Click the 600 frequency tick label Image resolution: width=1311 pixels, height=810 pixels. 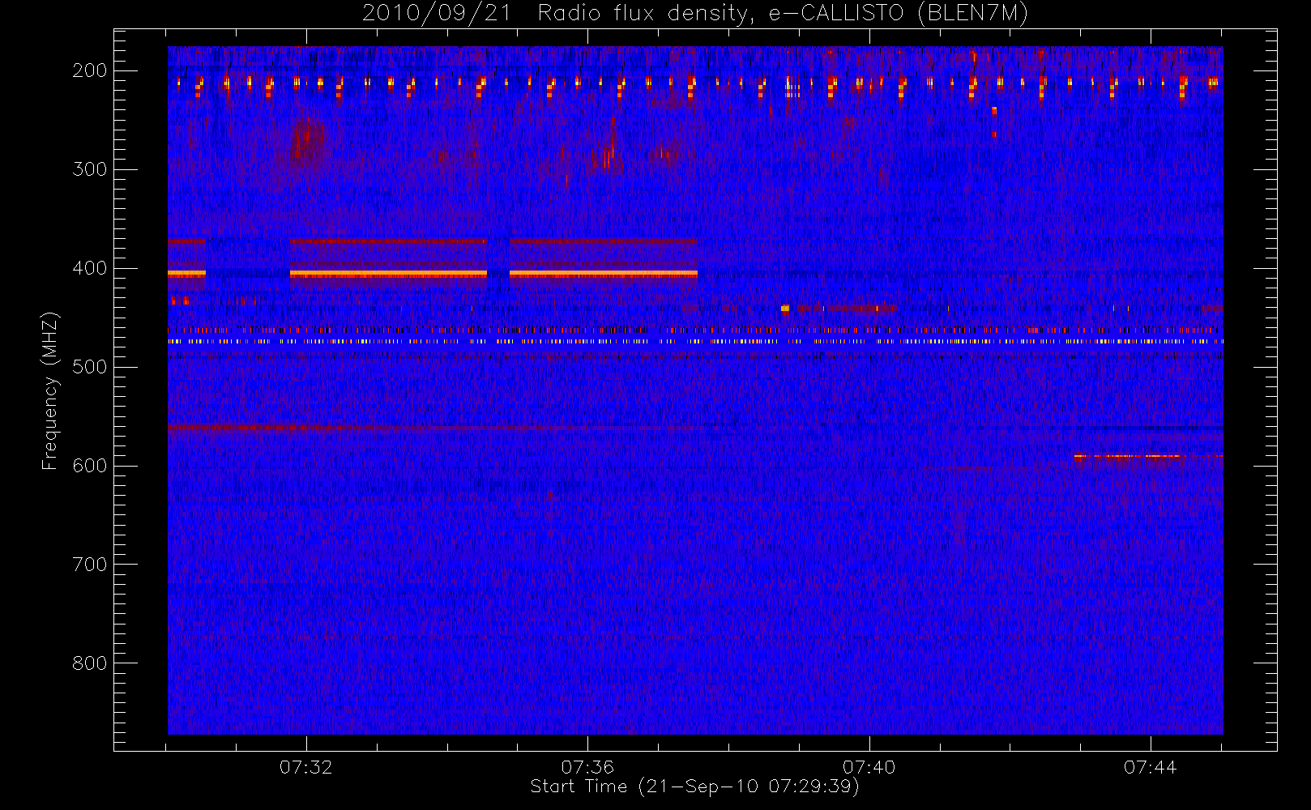click(90, 466)
